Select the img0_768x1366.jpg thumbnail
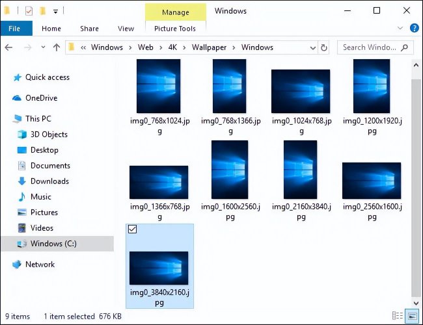This screenshot has width=423, height=325. (229, 86)
